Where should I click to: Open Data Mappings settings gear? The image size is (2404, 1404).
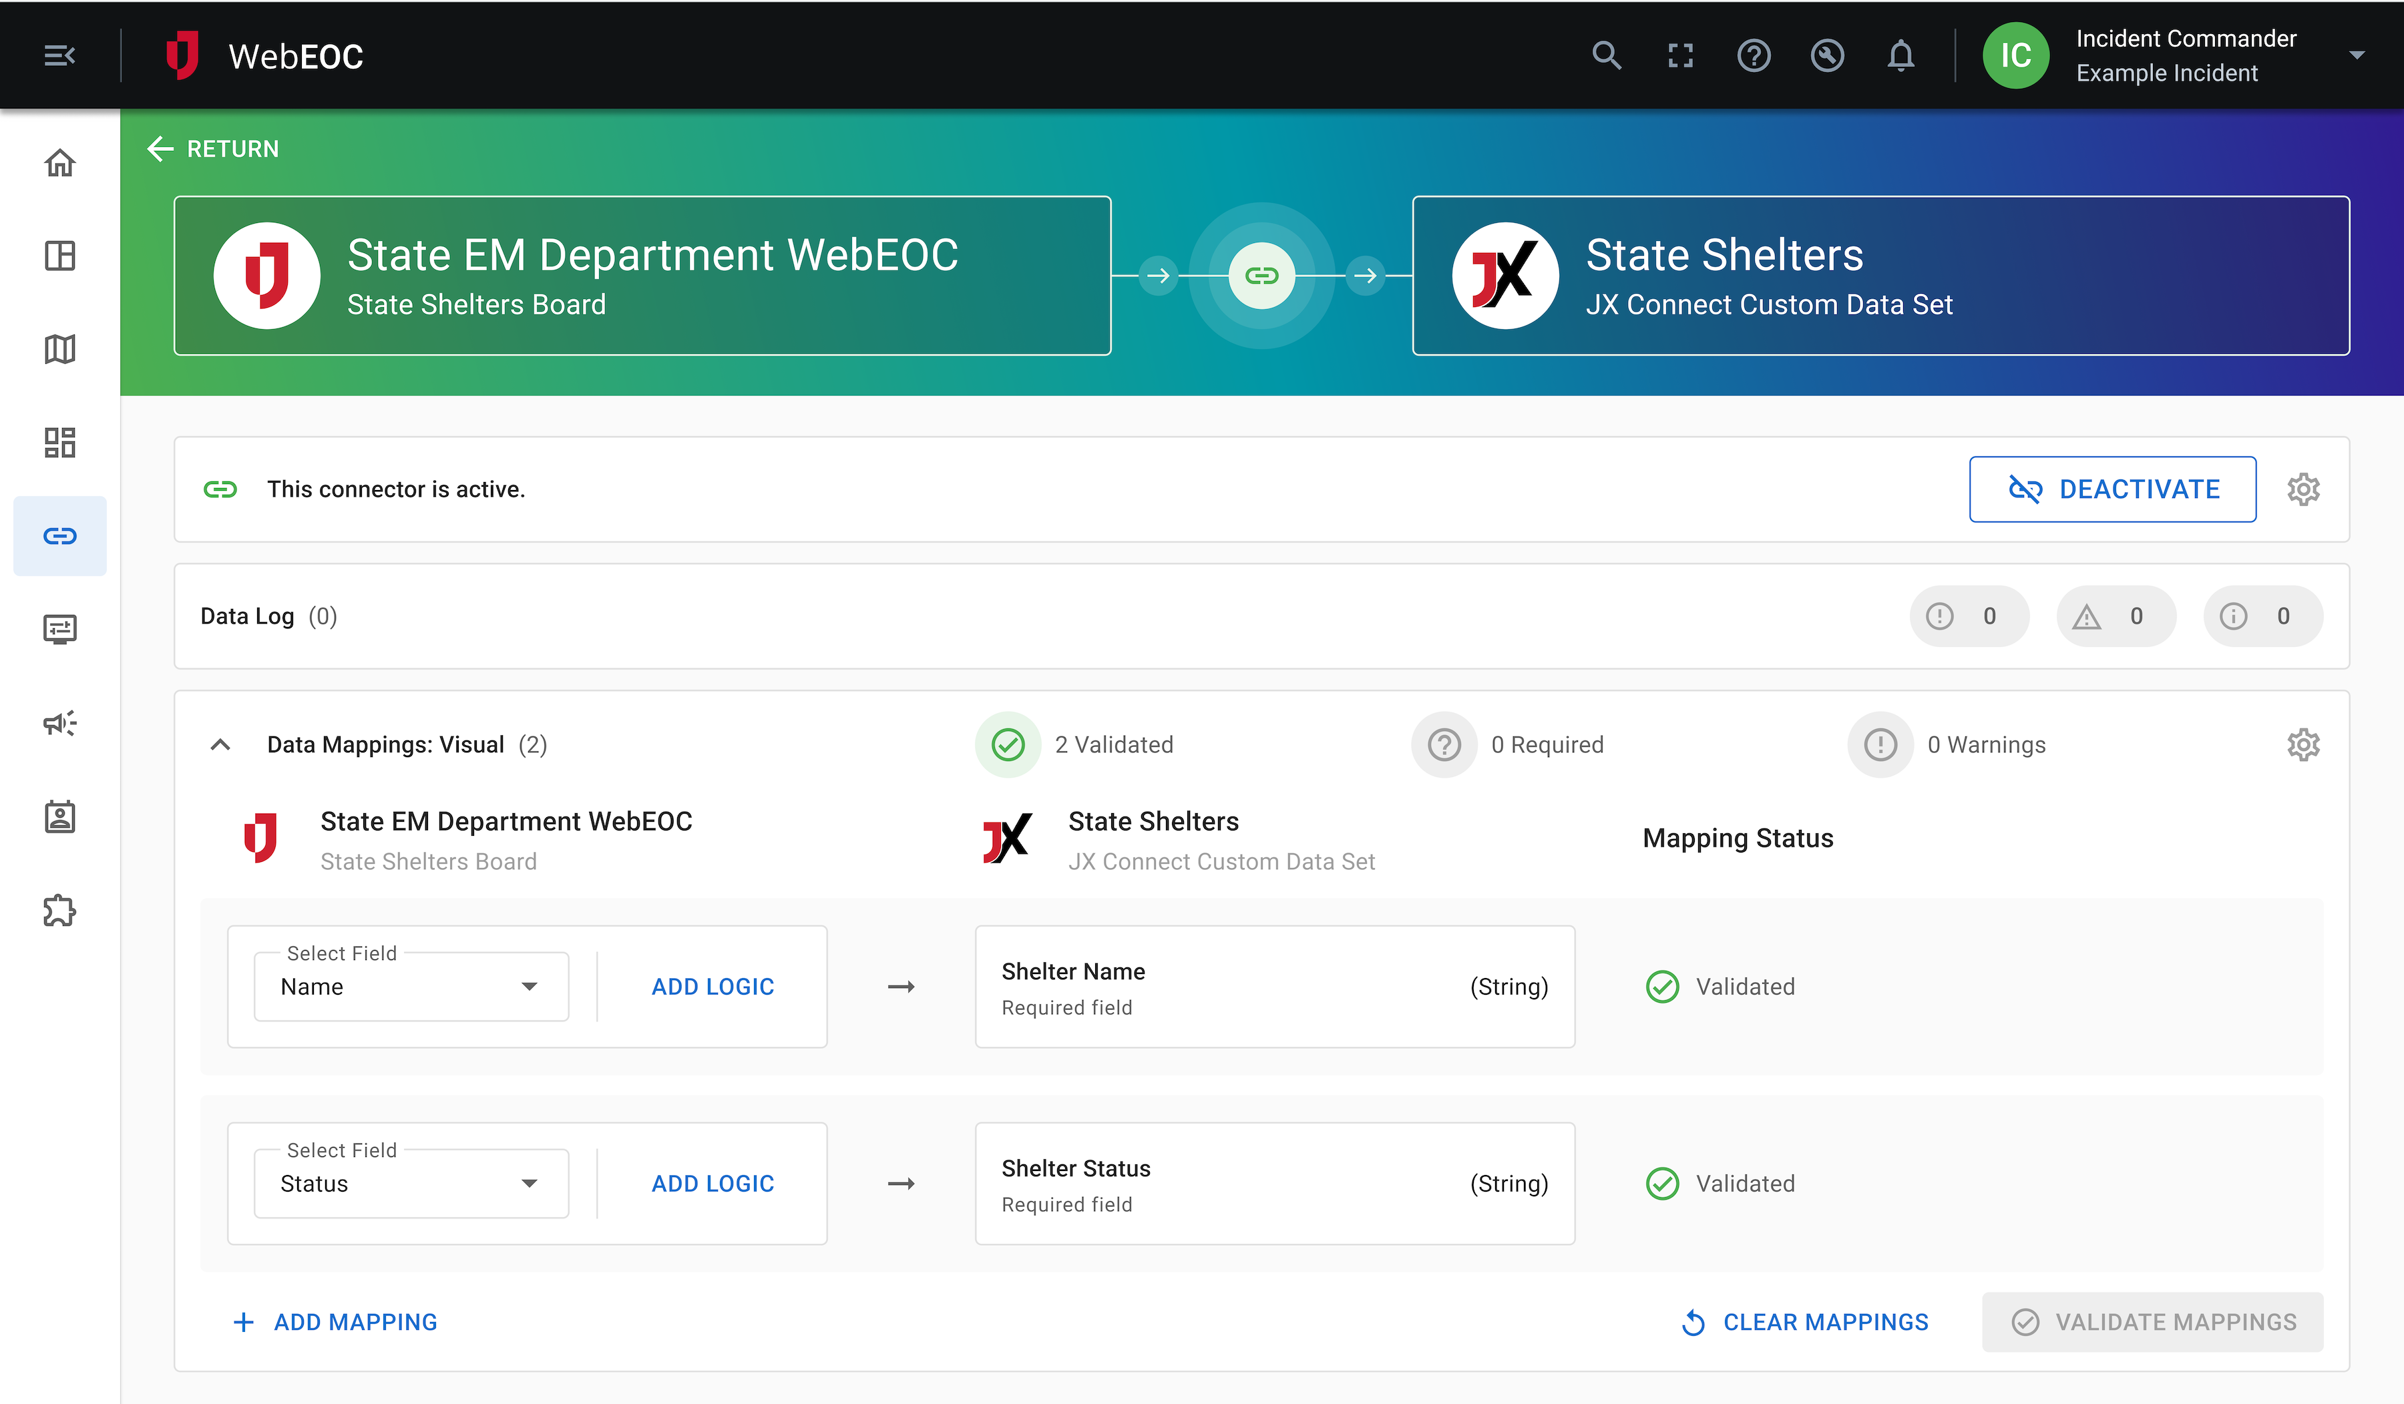click(2303, 745)
